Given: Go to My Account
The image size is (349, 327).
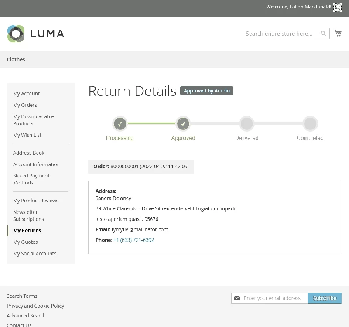Looking at the screenshot, I should (27, 94).
